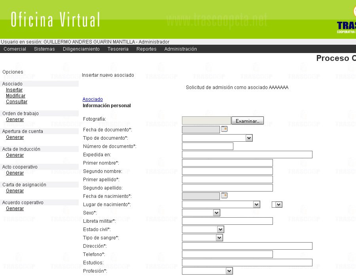
Task: Open the Comercial menu
Action: 15,49
